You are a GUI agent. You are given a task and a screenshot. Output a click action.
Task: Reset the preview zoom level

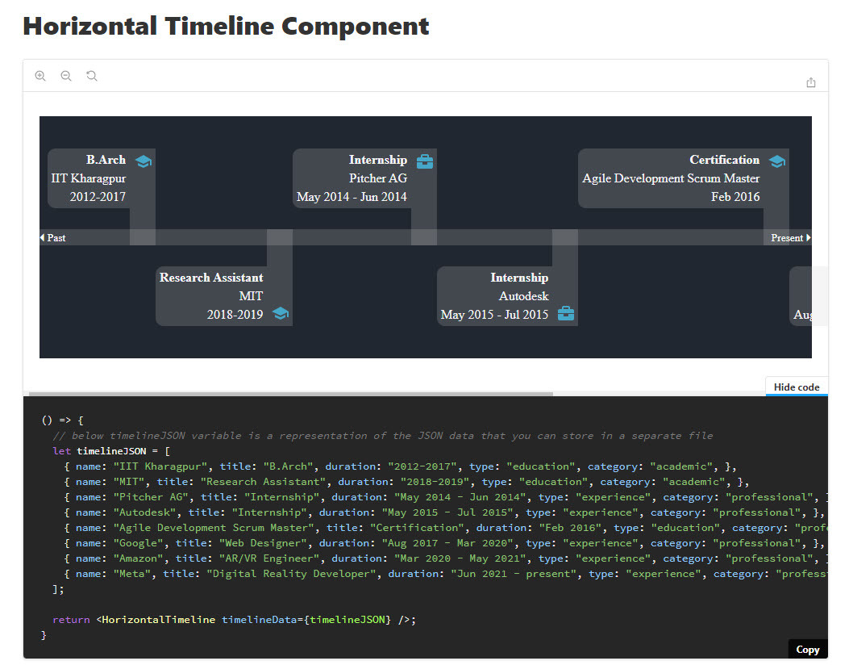pos(92,76)
